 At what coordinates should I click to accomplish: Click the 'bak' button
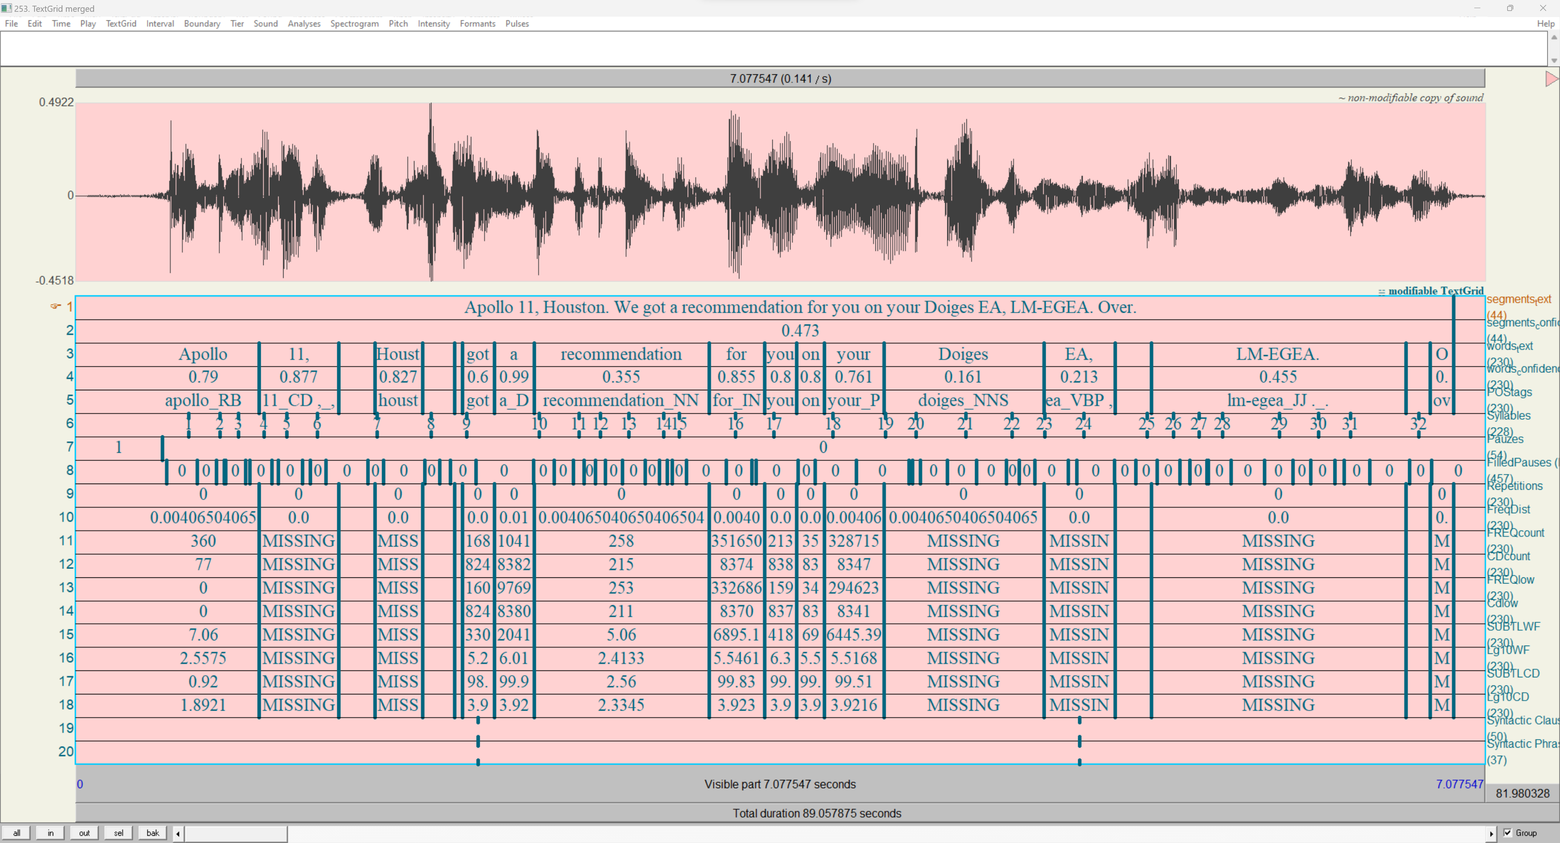153,833
